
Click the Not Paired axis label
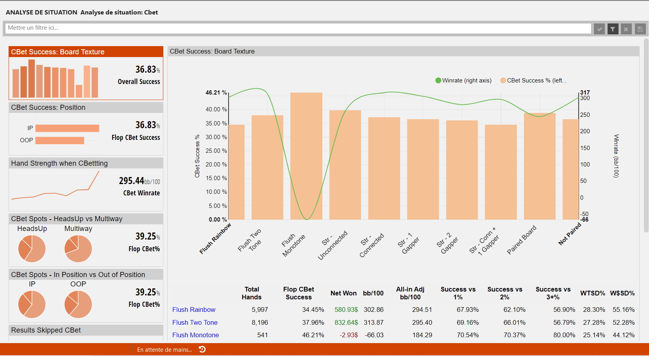click(570, 234)
